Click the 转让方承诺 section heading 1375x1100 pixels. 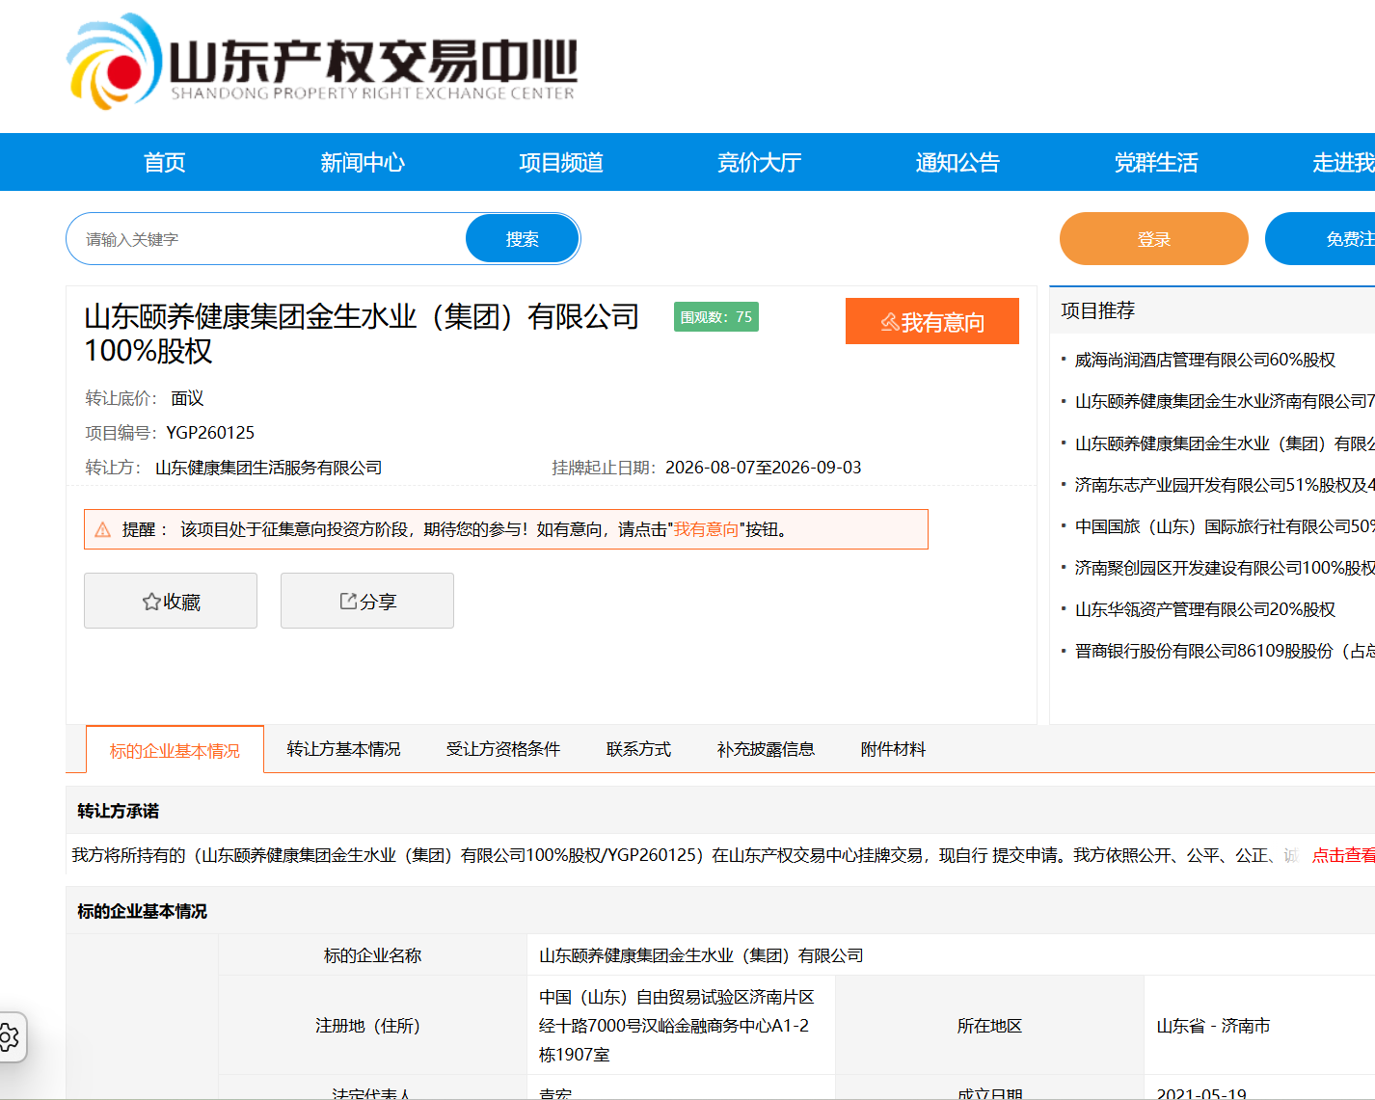click(118, 811)
